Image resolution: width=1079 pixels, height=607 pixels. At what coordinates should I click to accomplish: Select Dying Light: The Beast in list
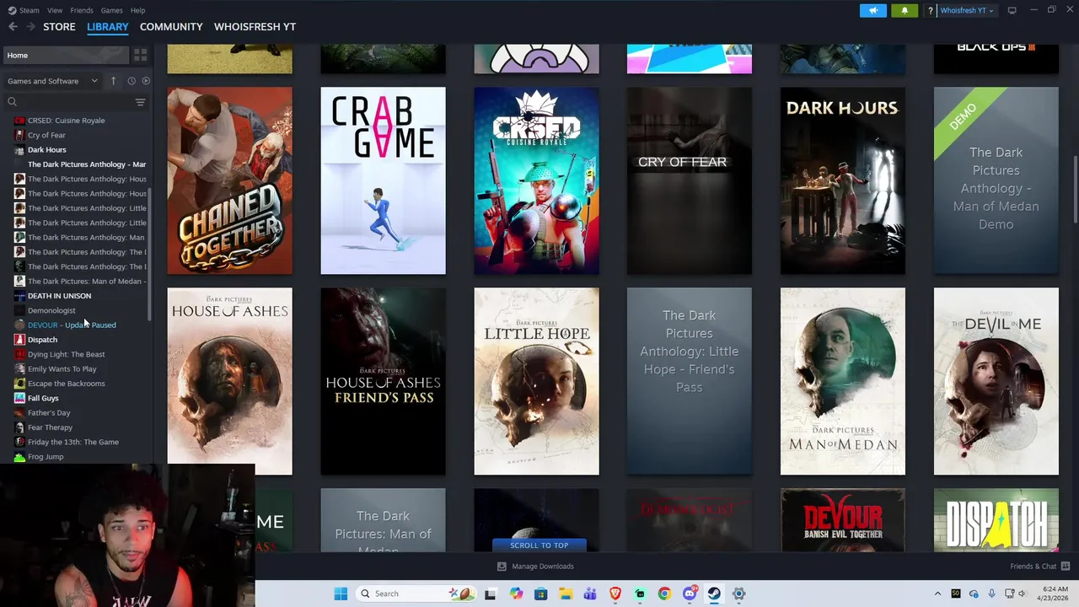(x=66, y=354)
